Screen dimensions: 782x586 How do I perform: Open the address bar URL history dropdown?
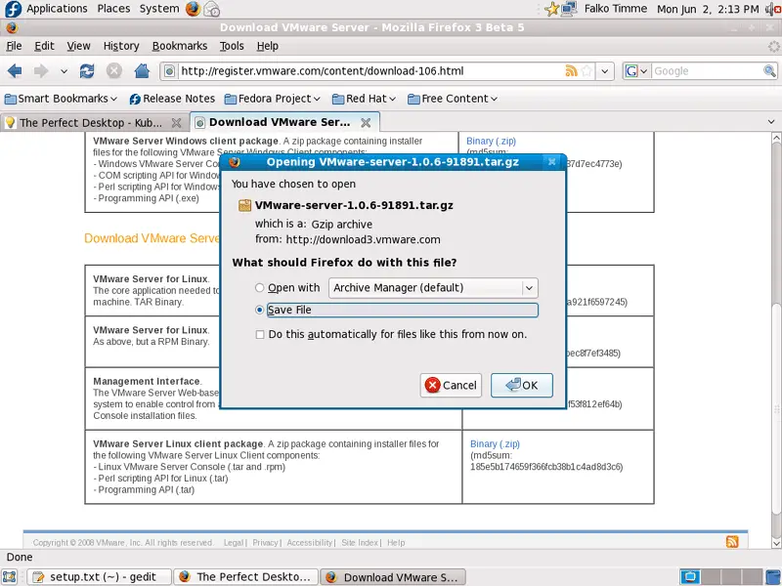604,70
